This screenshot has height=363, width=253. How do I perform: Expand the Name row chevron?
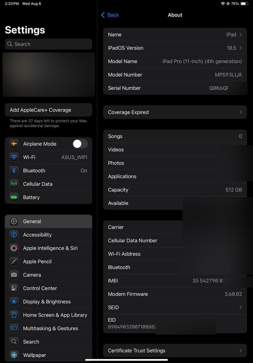(x=241, y=35)
